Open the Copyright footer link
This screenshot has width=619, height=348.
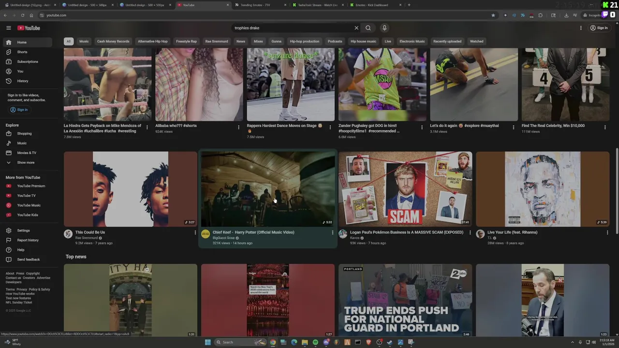[33, 274]
